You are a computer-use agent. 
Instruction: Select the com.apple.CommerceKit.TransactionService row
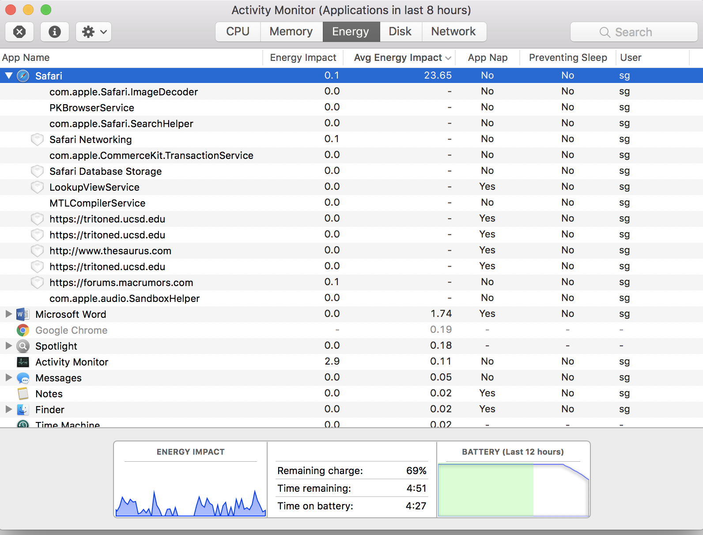coord(351,155)
